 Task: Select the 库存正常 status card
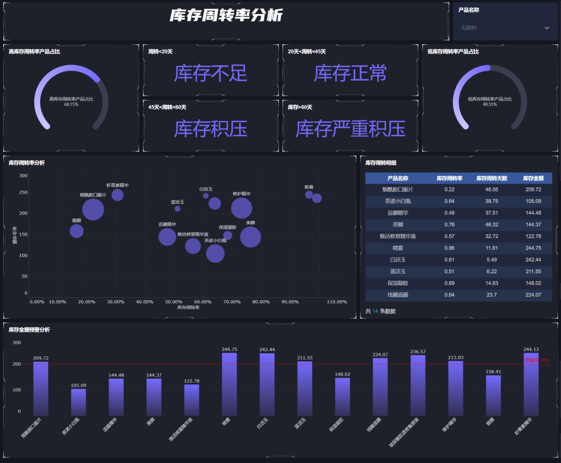[x=350, y=73]
